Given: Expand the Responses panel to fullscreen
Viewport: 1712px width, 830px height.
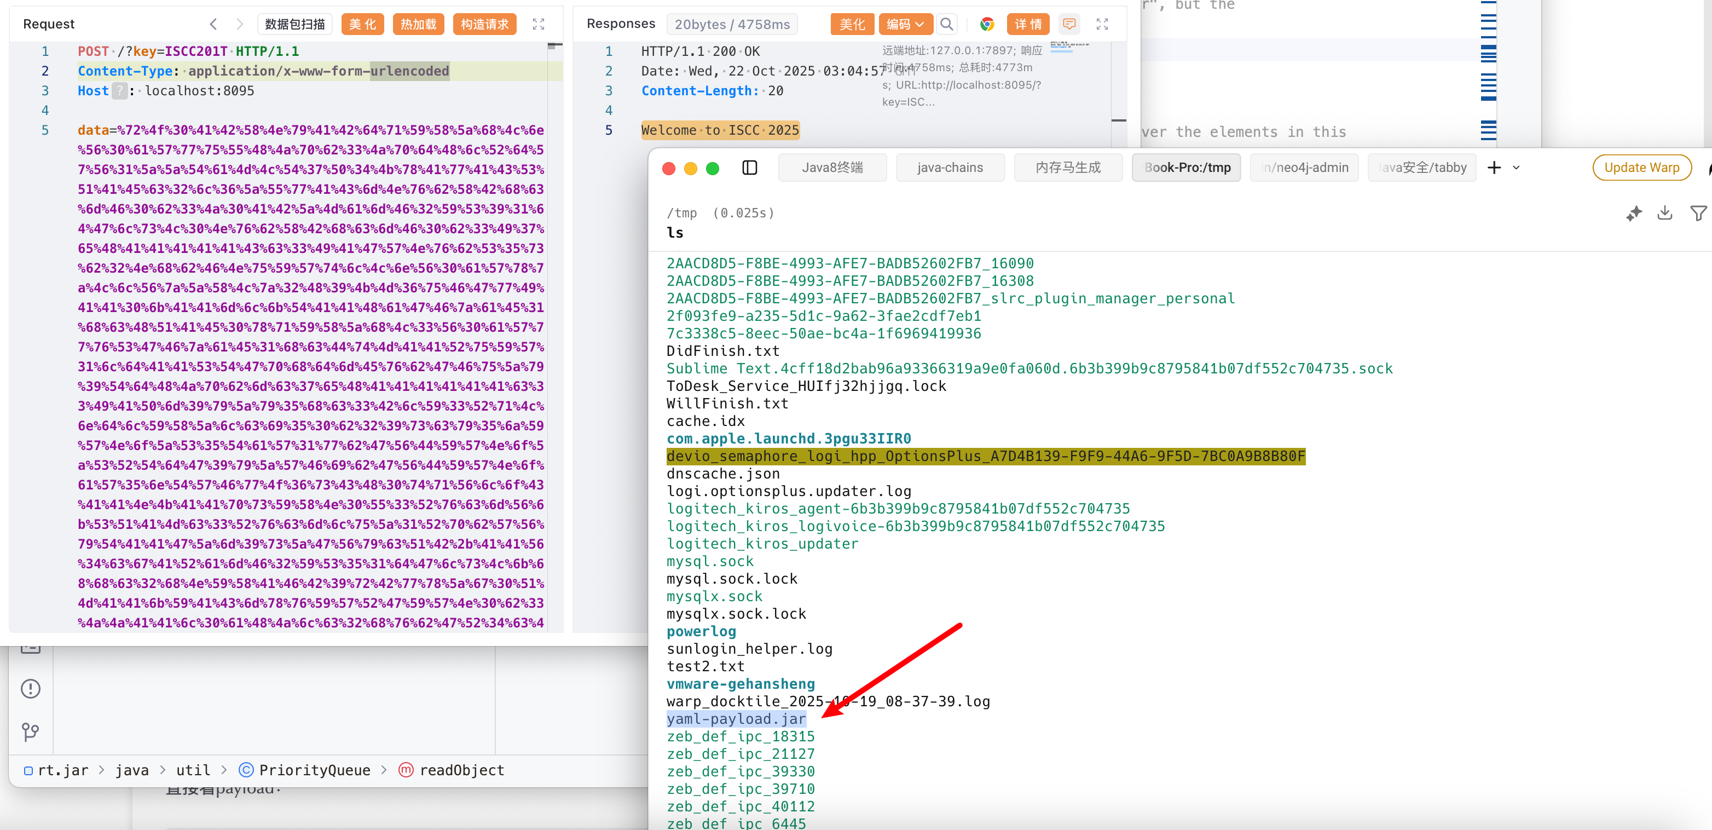Looking at the screenshot, I should pyautogui.click(x=1102, y=25).
